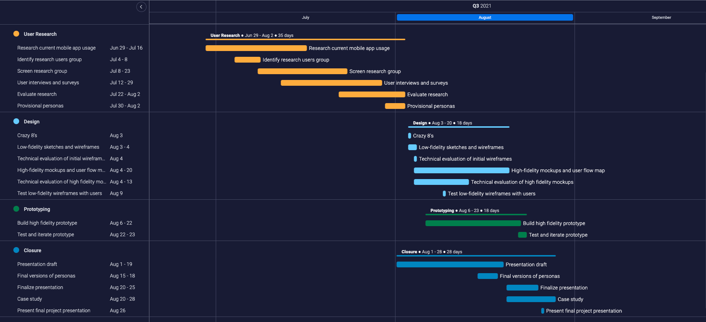Click the Present final project presentation marker
The width and height of the screenshot is (706, 322).
543,311
